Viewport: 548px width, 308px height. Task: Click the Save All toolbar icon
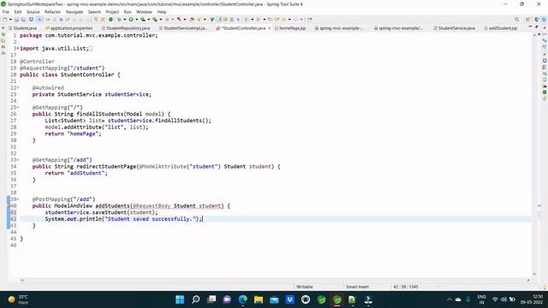pyautogui.click(x=23, y=20)
